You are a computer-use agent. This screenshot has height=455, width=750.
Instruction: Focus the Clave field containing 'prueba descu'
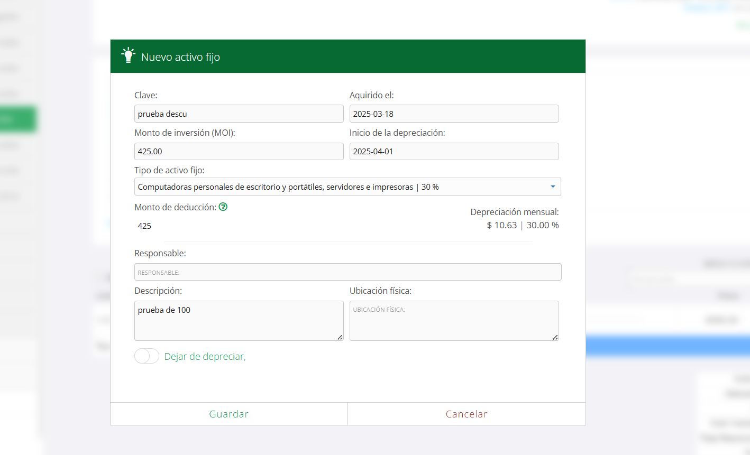tap(239, 114)
